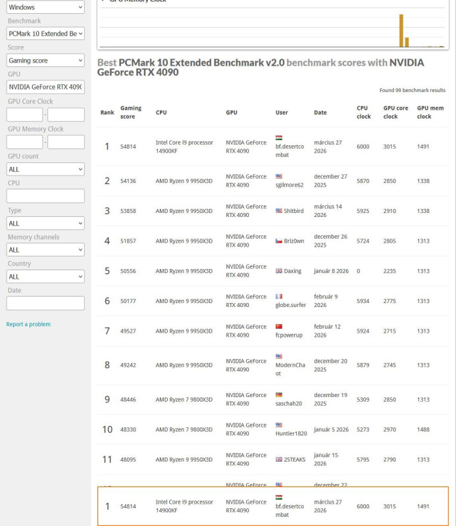Click the UK flag next to Daxing
The width and height of the screenshot is (456, 526).
coord(279,271)
